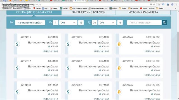
Task: Click the Поиск по номеру search field
Action: (144, 22)
